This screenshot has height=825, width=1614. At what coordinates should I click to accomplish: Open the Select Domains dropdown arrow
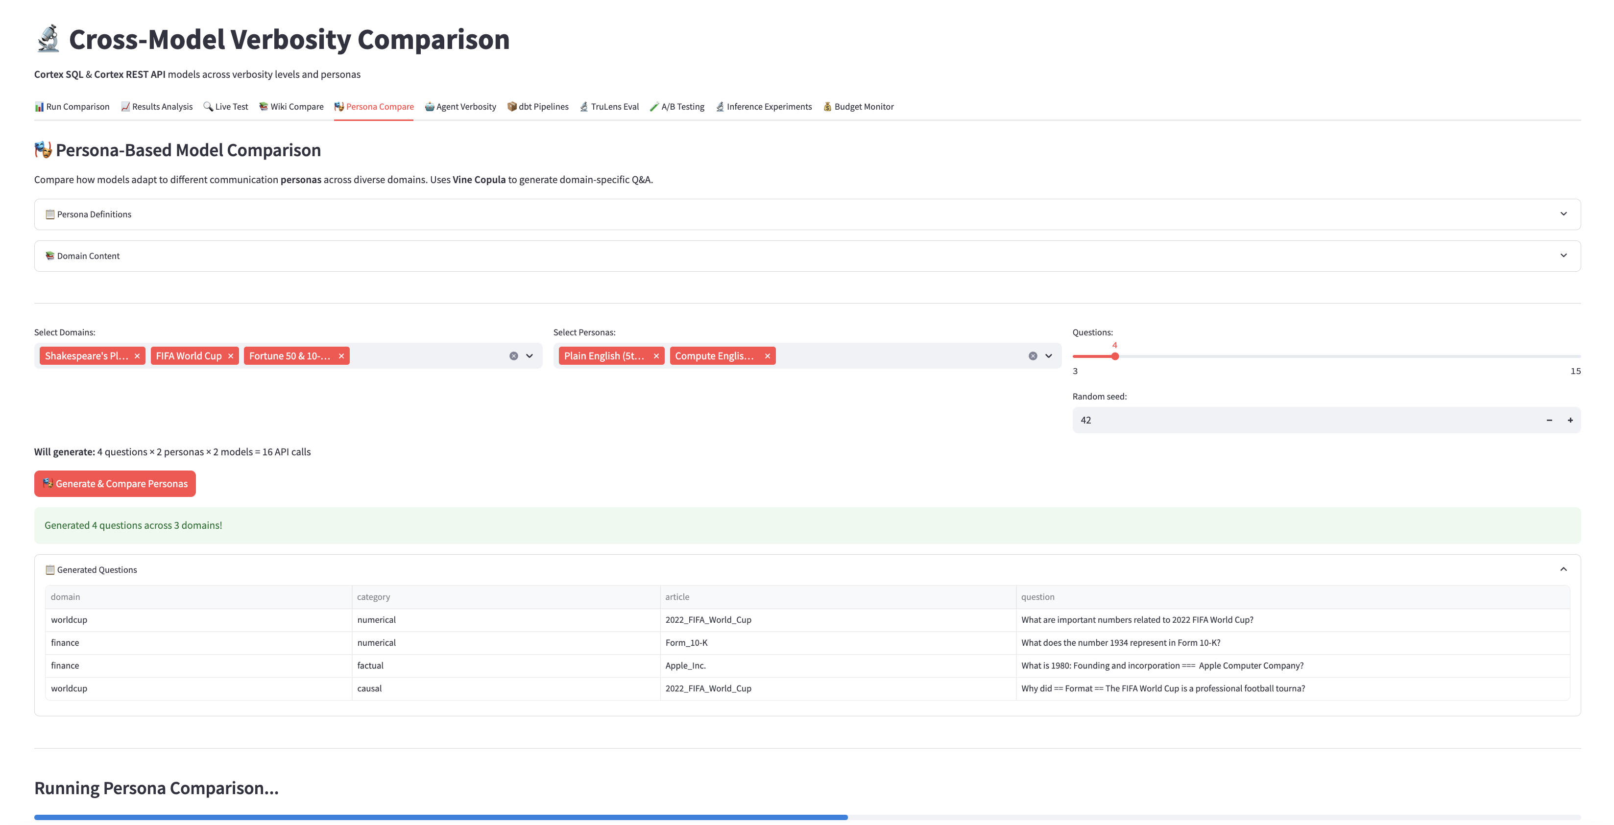click(x=530, y=356)
